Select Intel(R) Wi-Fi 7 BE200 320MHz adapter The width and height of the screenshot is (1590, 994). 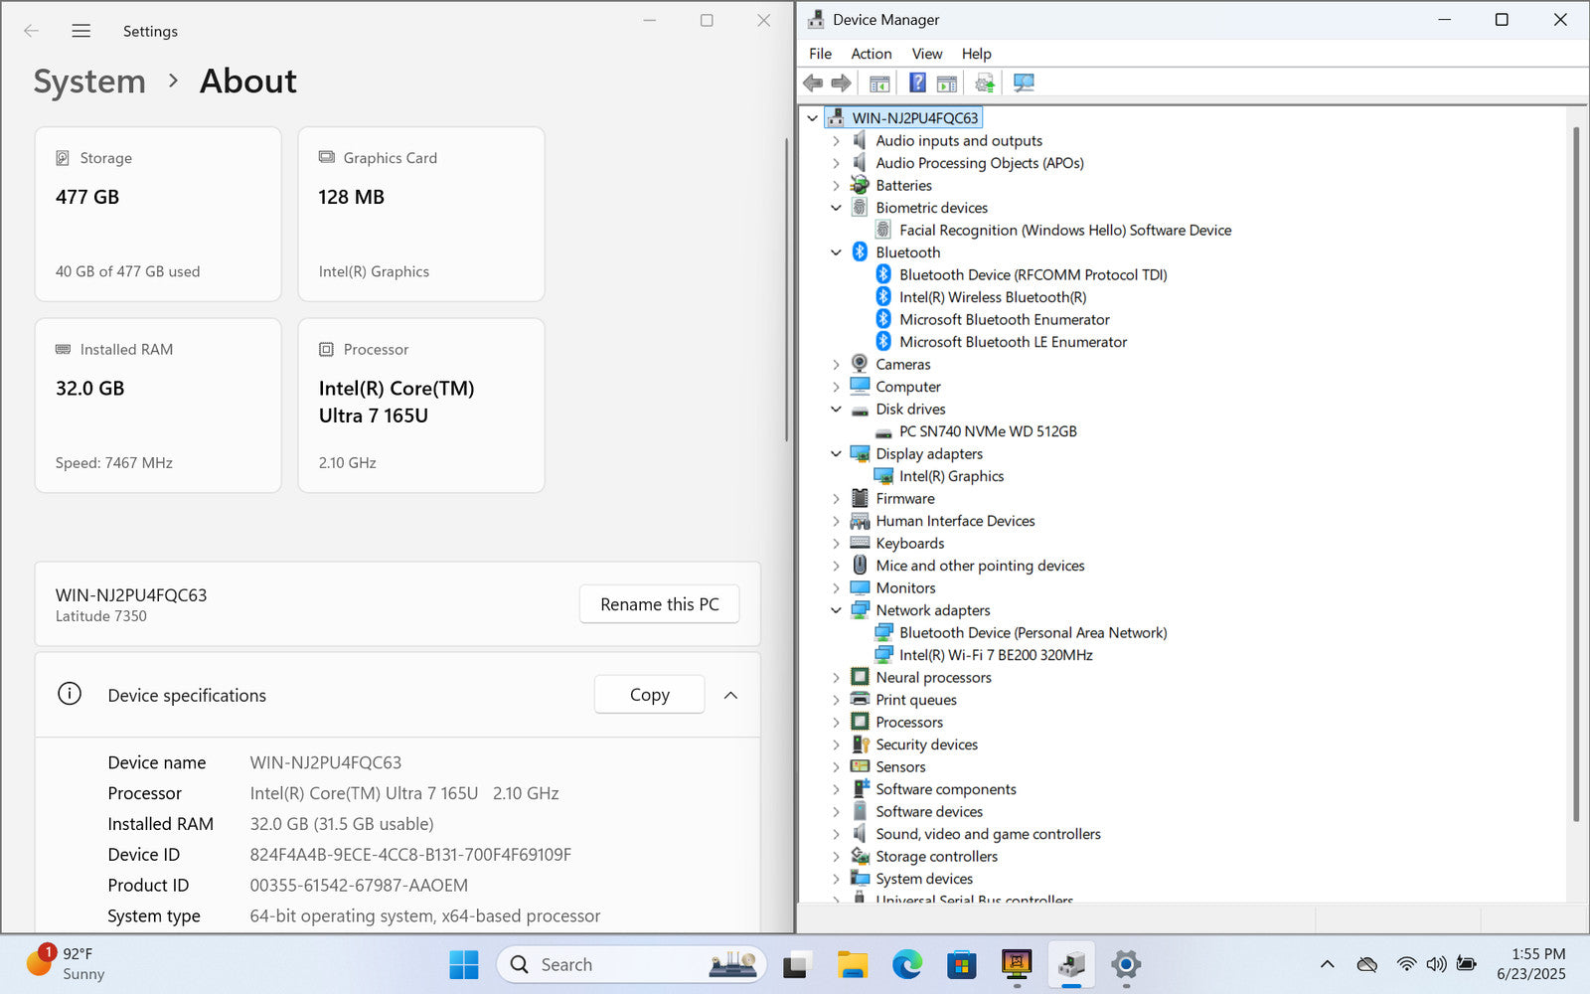[996, 655]
